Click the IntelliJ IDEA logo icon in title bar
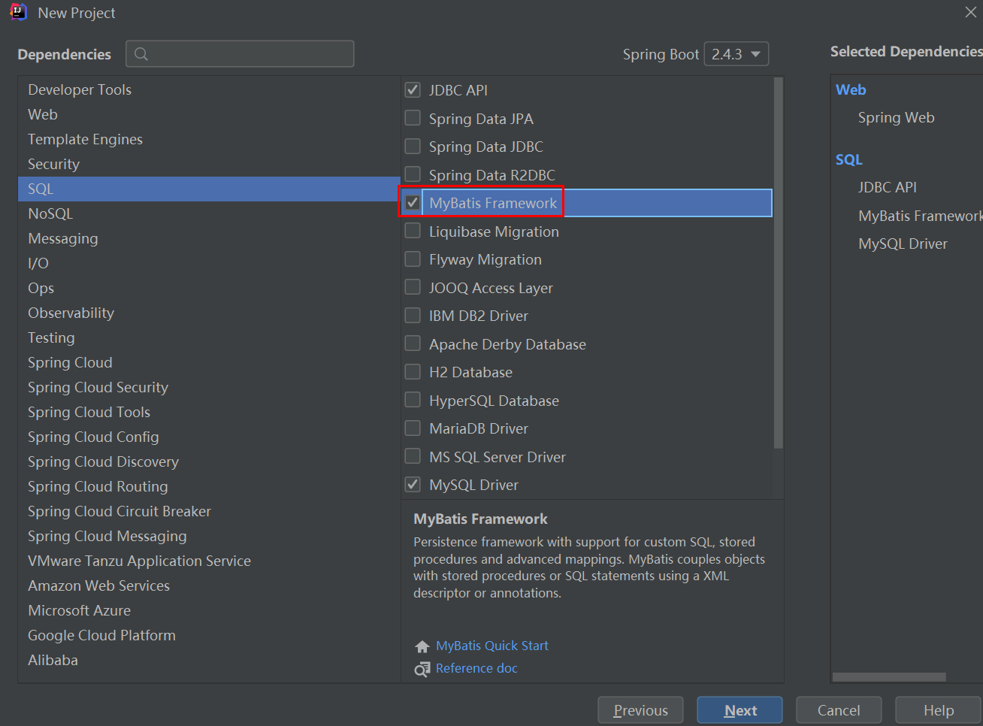 [18, 13]
